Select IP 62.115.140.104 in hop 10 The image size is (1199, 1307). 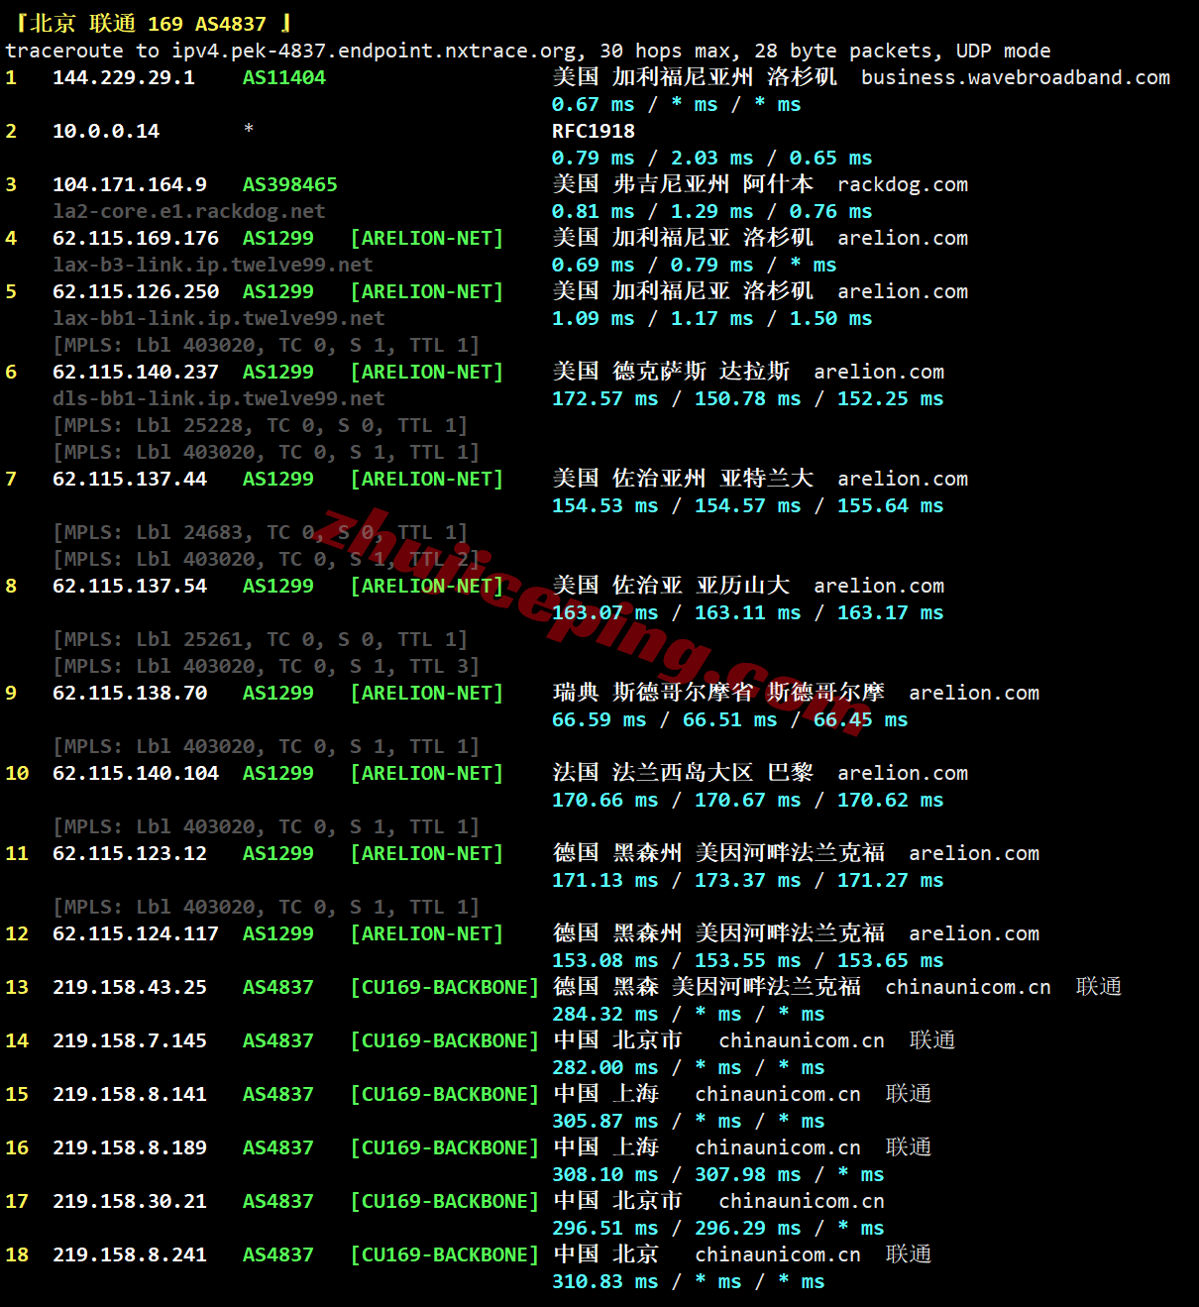pyautogui.click(x=136, y=773)
